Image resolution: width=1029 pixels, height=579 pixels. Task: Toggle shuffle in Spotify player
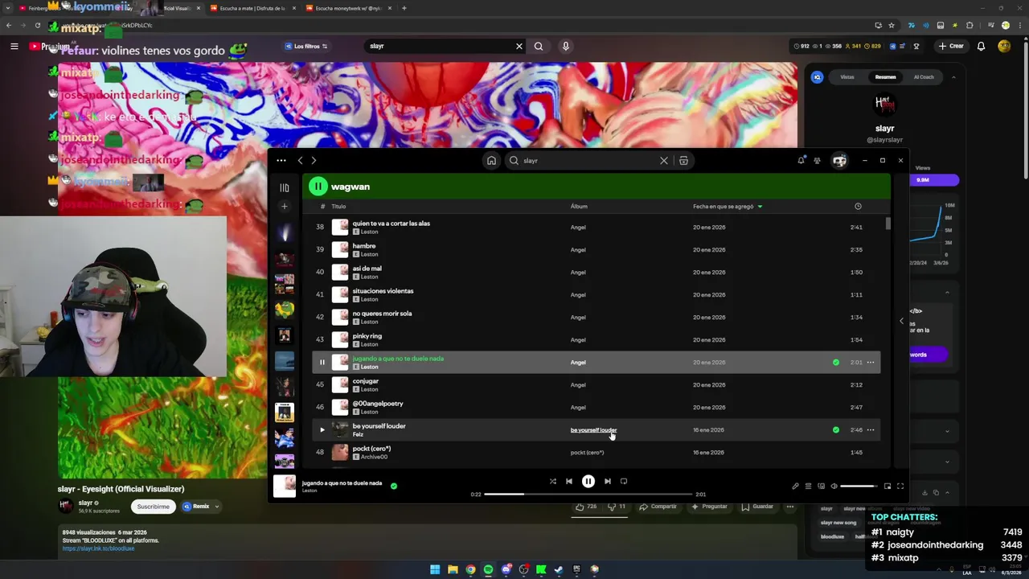click(552, 482)
